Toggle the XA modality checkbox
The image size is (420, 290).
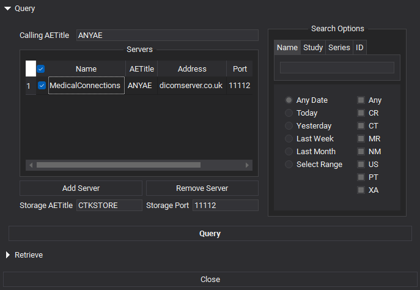361,190
